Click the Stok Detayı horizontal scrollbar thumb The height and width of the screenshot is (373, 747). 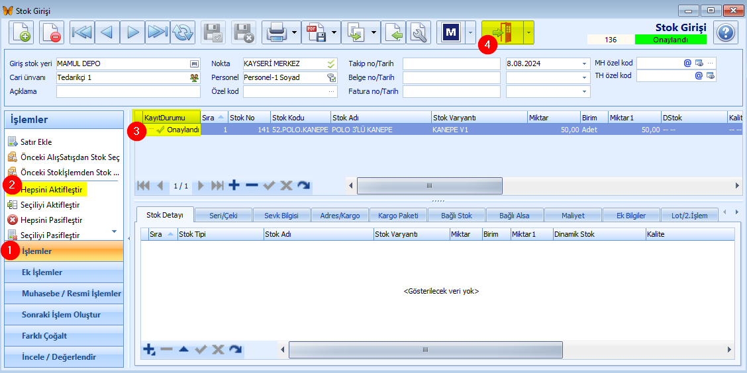pyautogui.click(x=425, y=350)
